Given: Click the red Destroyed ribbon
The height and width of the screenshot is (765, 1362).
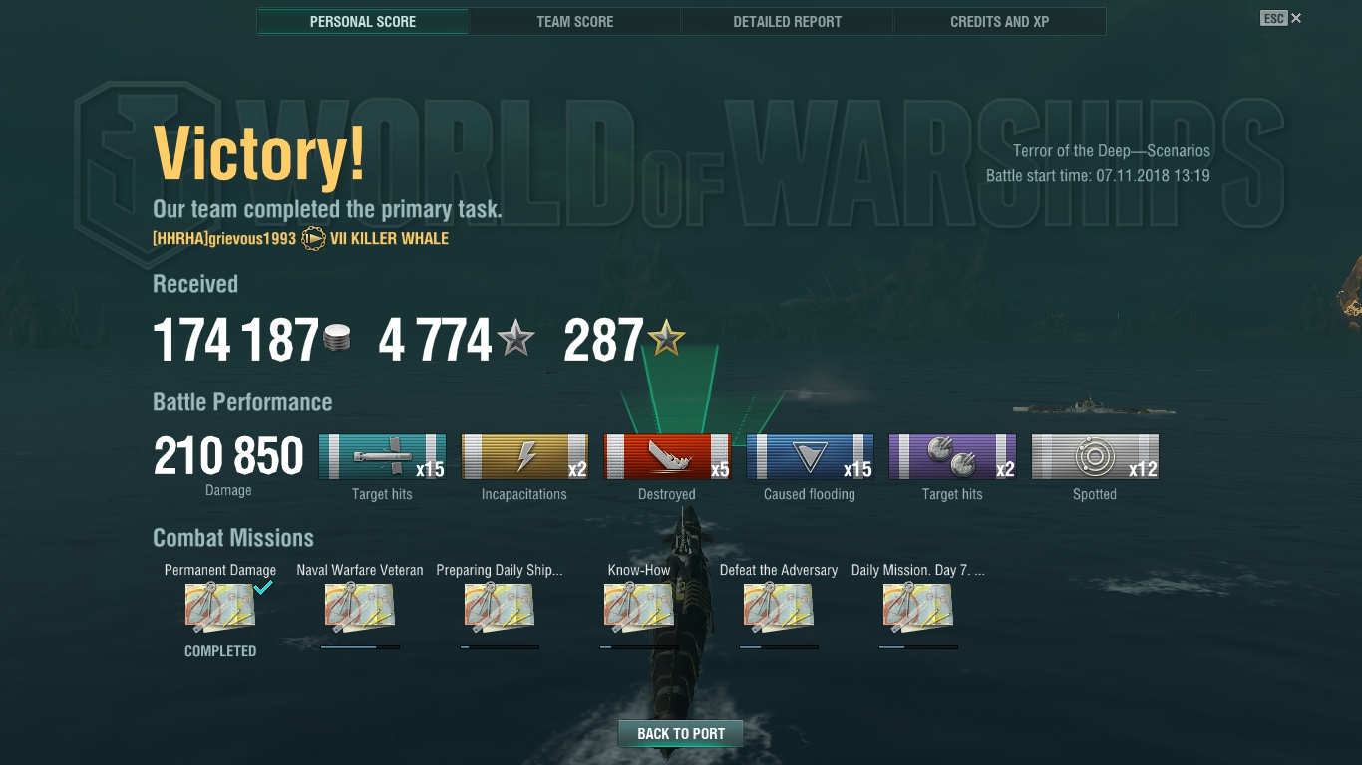Looking at the screenshot, I should [x=667, y=457].
